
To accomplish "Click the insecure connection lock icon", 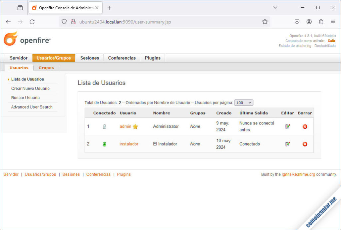I will tap(73, 22).
